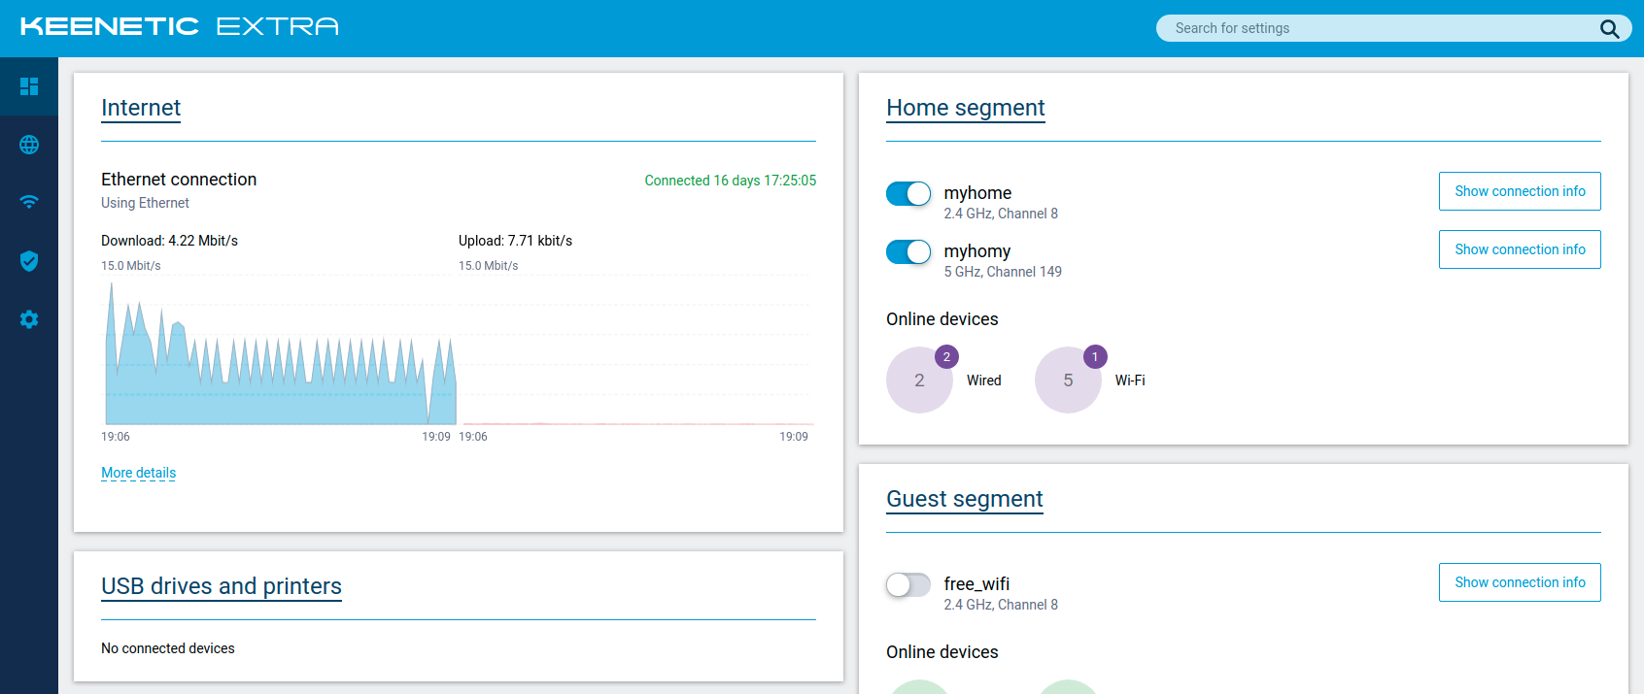Open USB drives and printers heading
Image resolution: width=1644 pixels, height=694 pixels.
(222, 586)
